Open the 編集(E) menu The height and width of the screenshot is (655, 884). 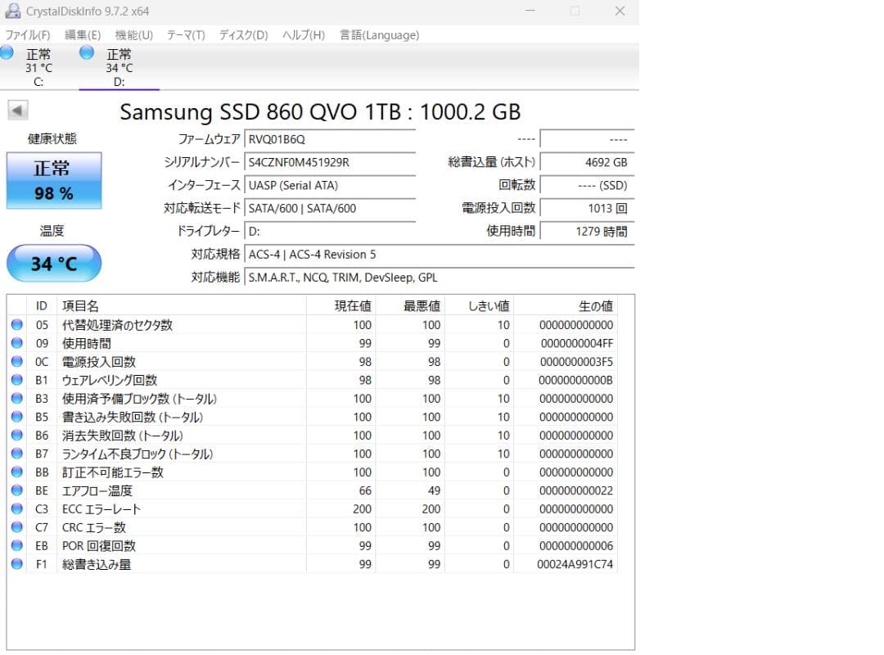(83, 35)
